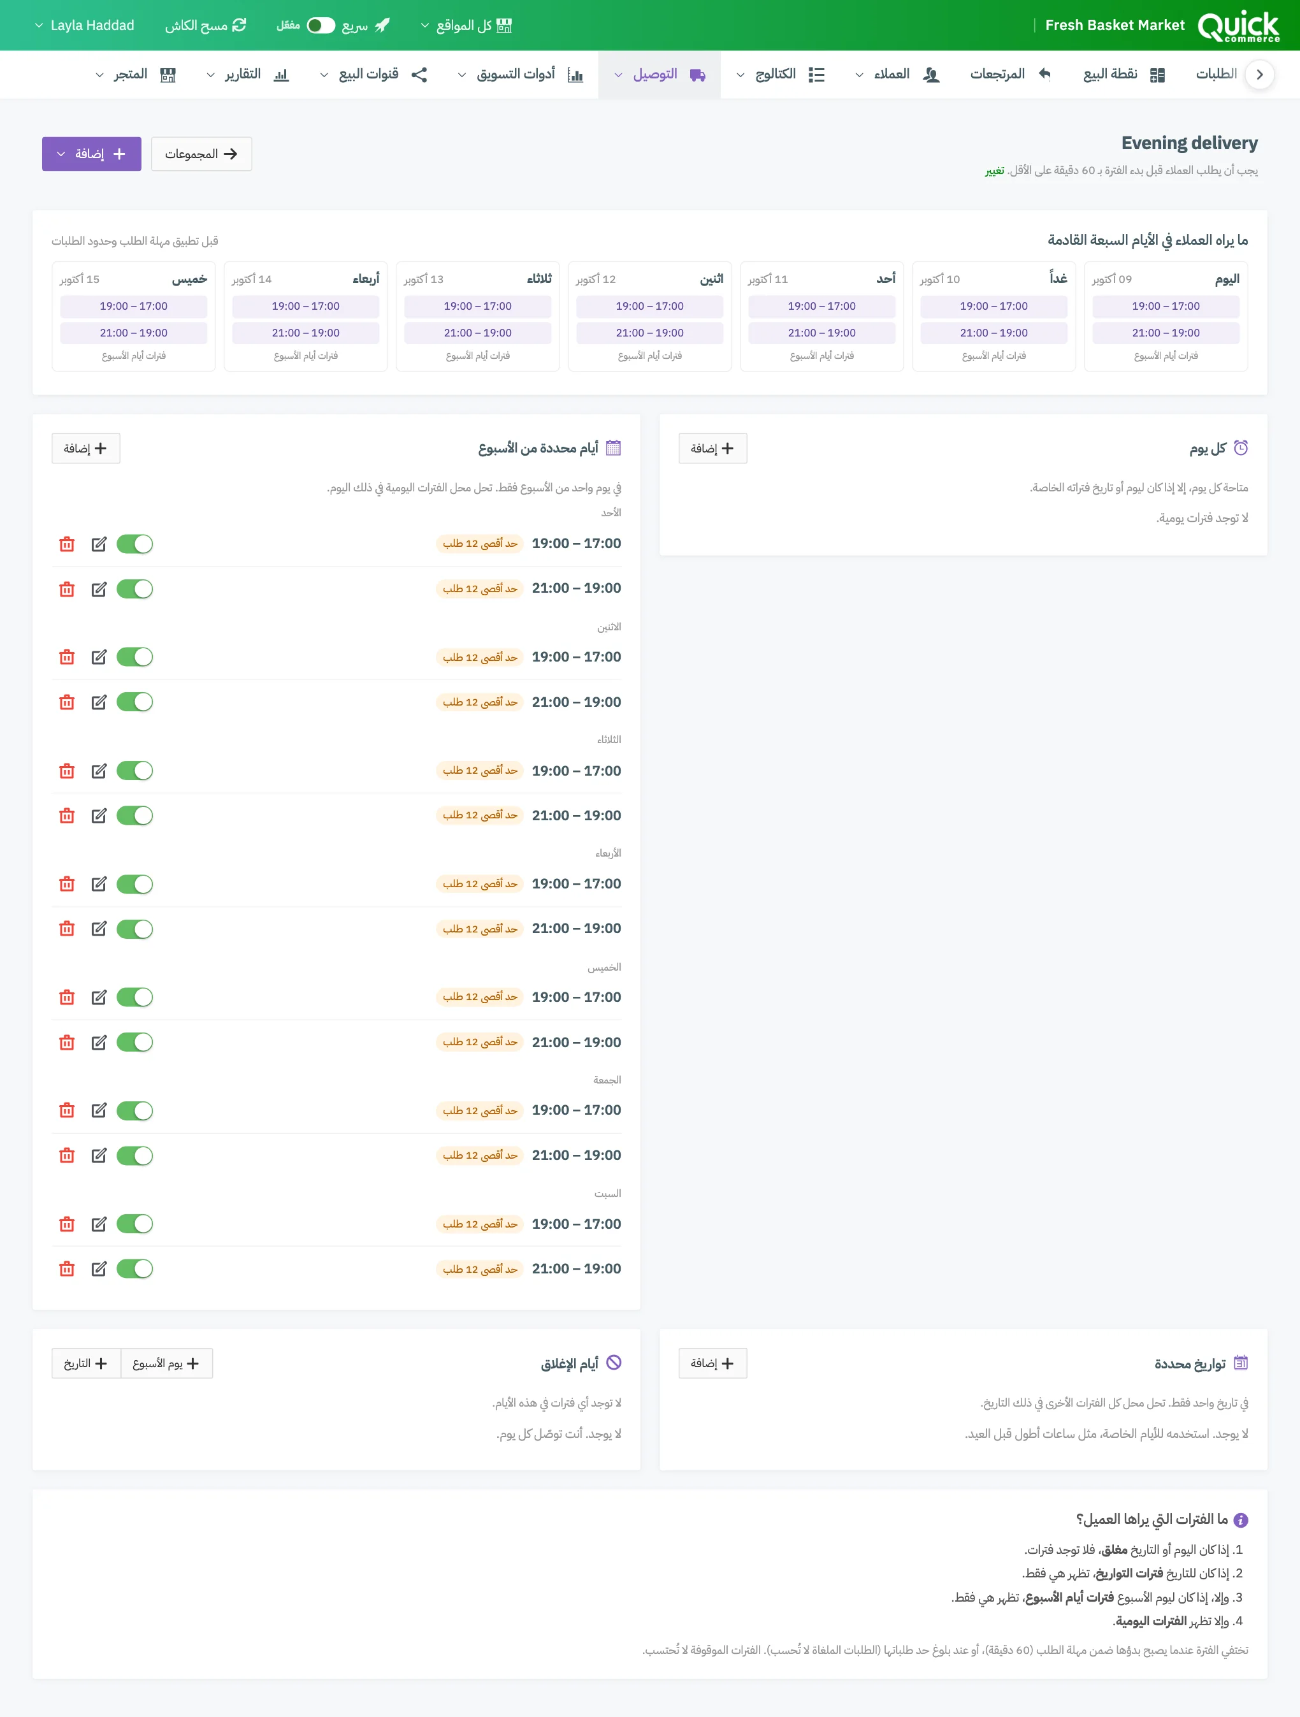The width and height of the screenshot is (1300, 1717).
Task: Add a closed التاريخ date
Action: pos(86,1363)
